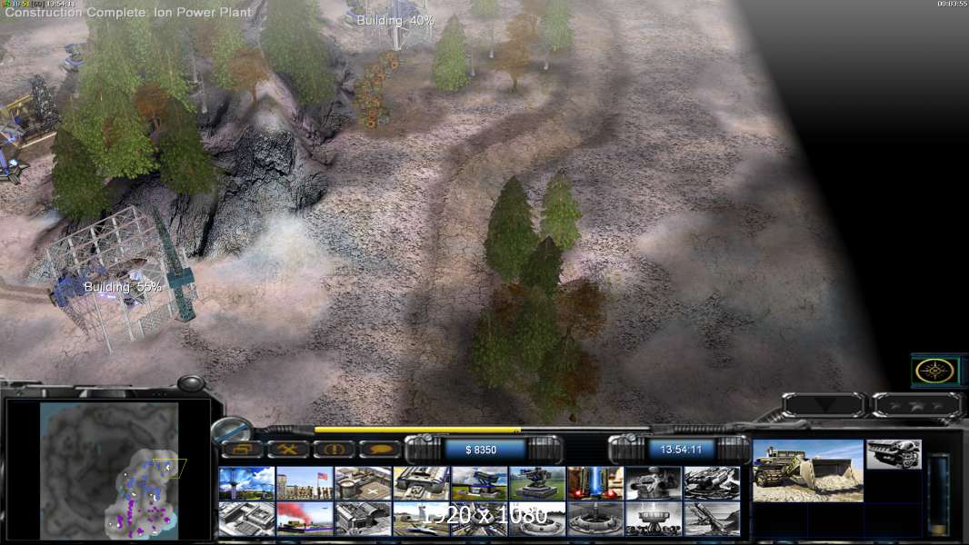Choose the supply center icon with helipad
969x545 pixels.
[x=363, y=482]
